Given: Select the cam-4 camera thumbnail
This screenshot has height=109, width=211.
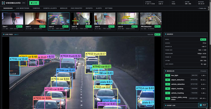Looking at the screenshot, I should (105, 21).
